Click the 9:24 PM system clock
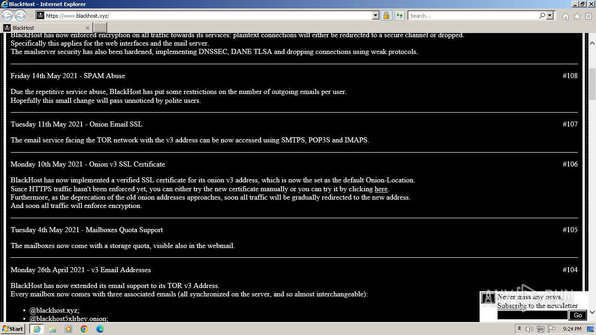Image resolution: width=596 pixels, height=335 pixels. 572,328
